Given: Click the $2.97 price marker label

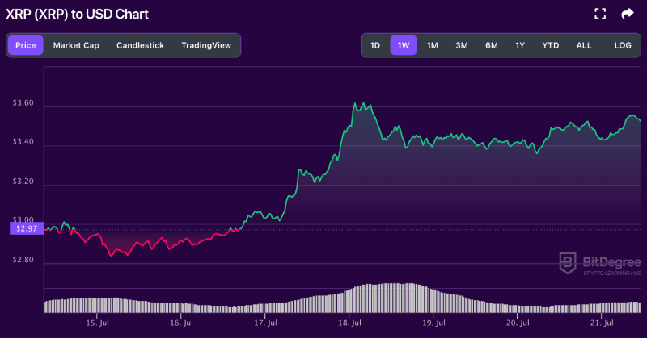Looking at the screenshot, I should click(x=27, y=228).
